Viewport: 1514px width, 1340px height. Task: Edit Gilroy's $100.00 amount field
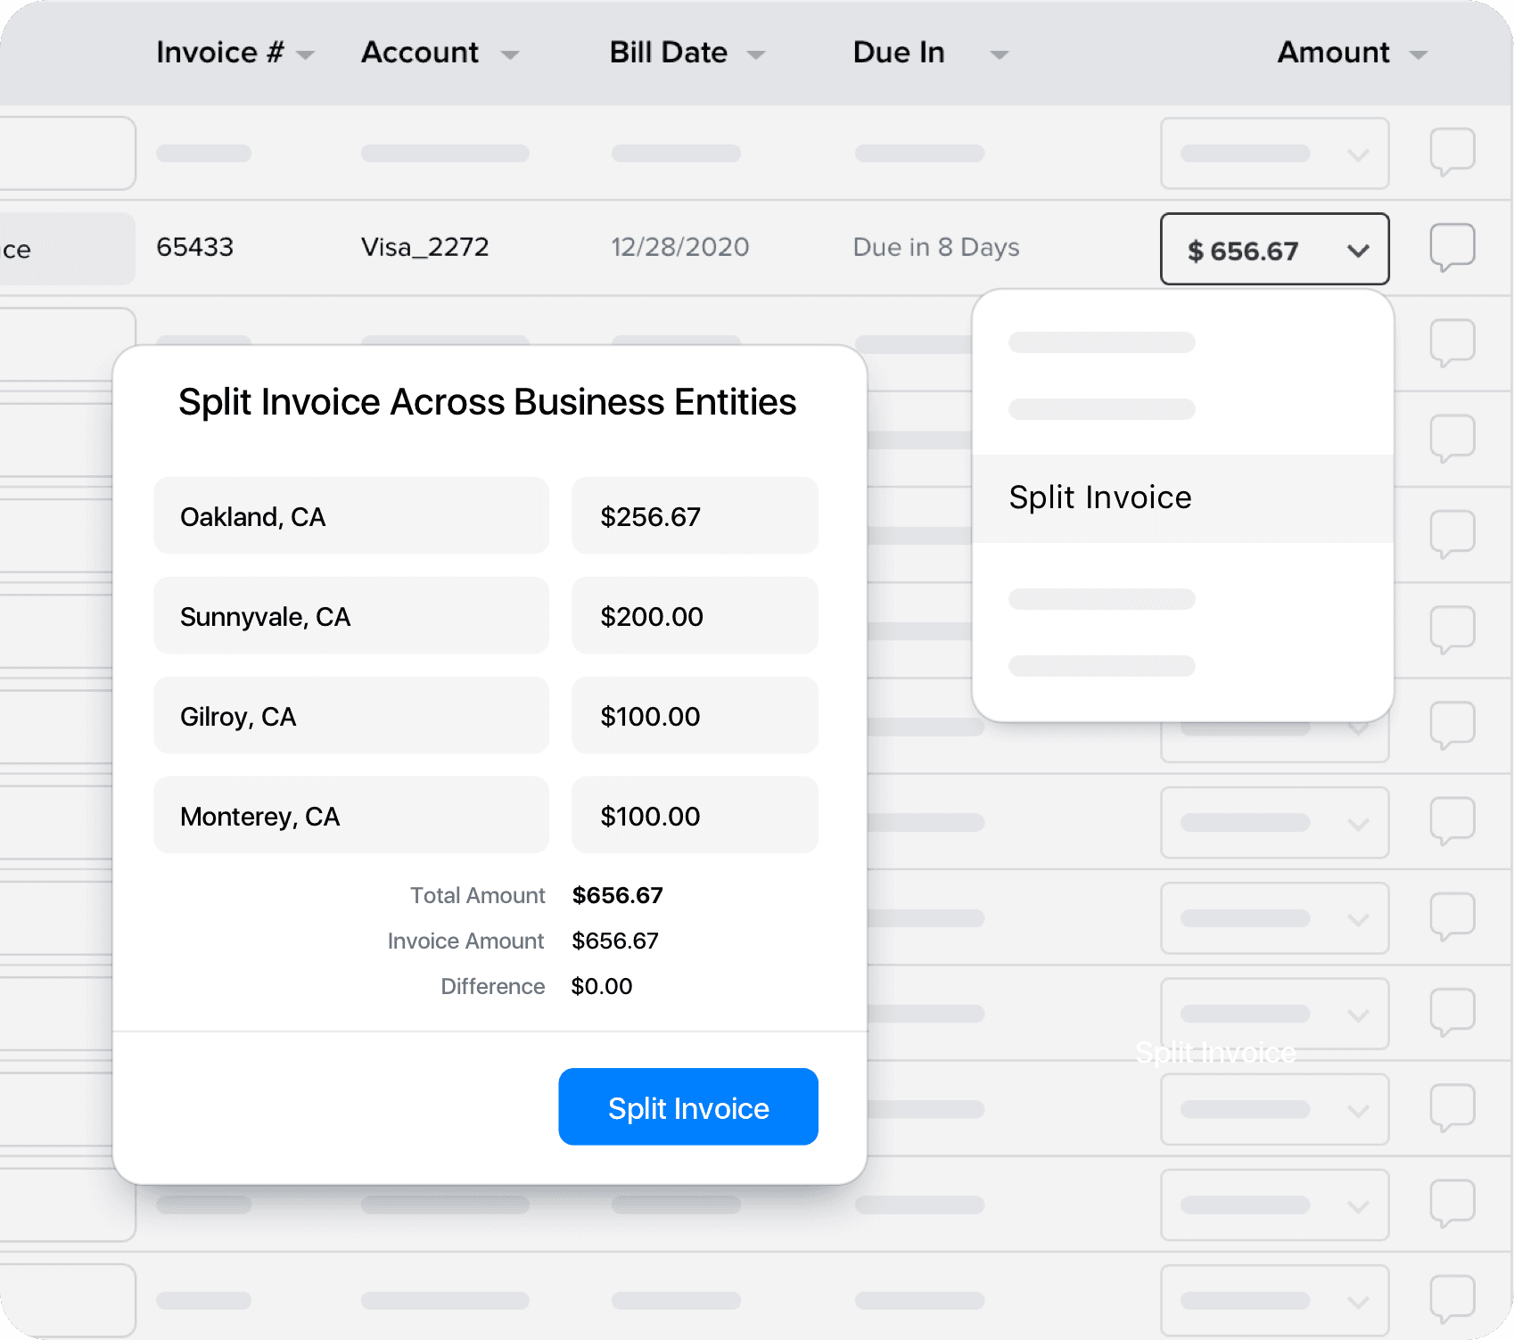pos(694,716)
